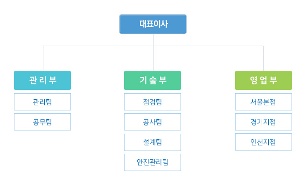The image size is (306, 185).
Task: Click the vertical connector directly below 대표이사
Action: click(x=153, y=40)
